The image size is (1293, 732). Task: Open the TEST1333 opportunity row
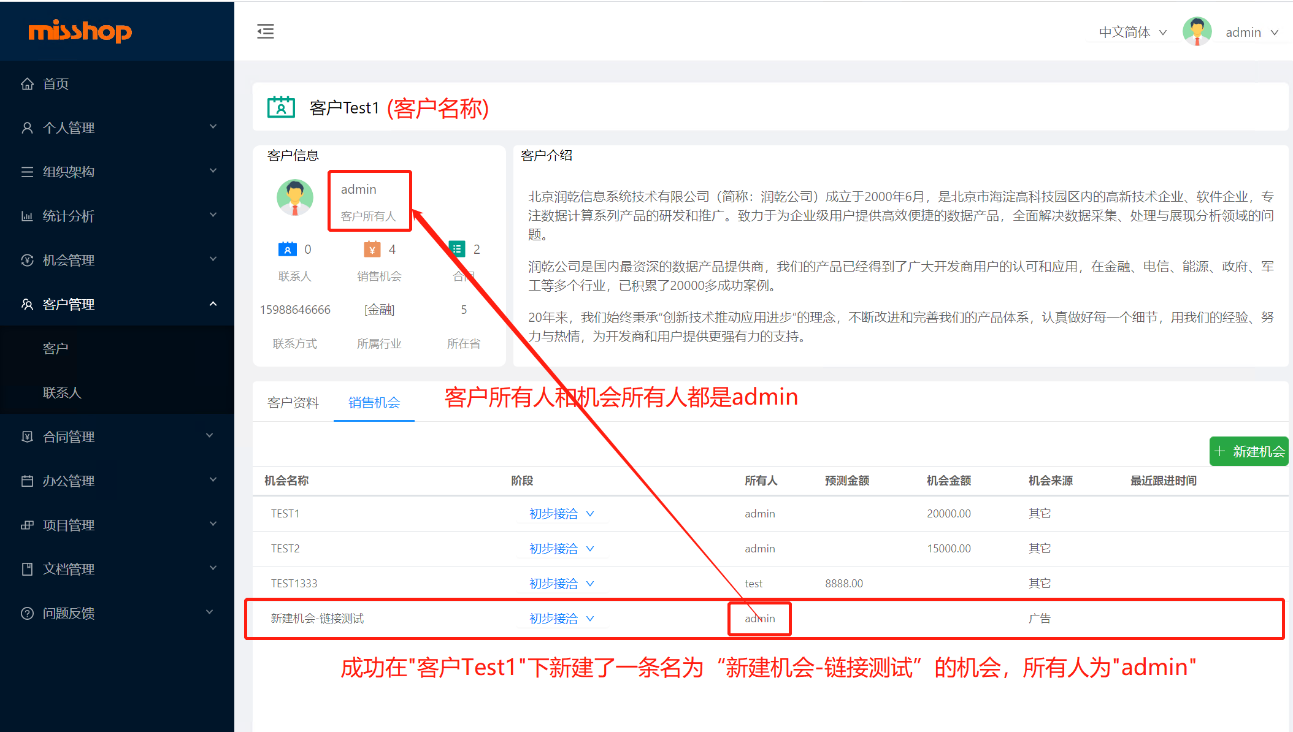click(294, 584)
